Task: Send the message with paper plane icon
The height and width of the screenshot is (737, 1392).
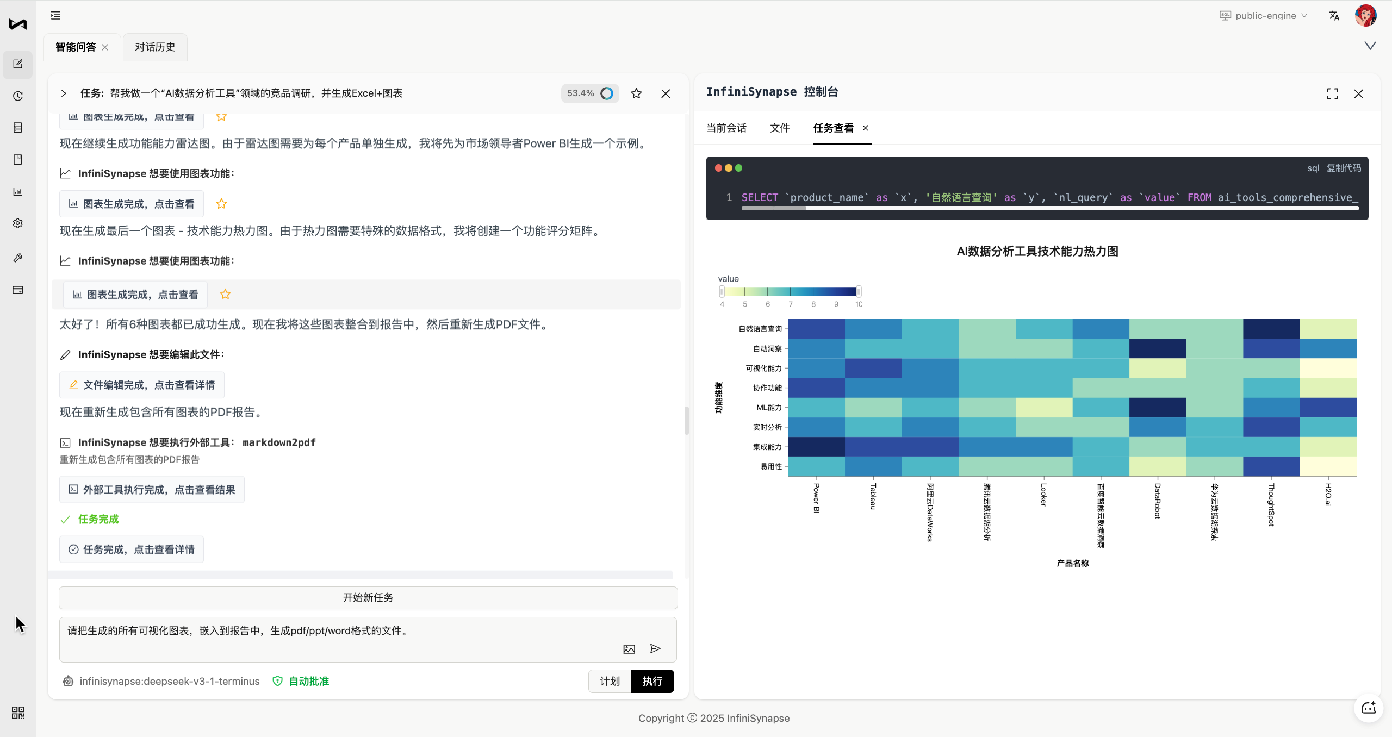Action: pos(655,648)
